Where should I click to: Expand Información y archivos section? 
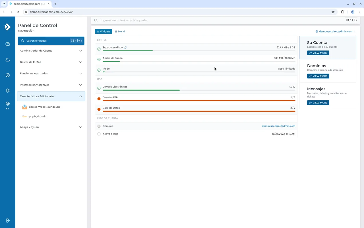[51, 85]
